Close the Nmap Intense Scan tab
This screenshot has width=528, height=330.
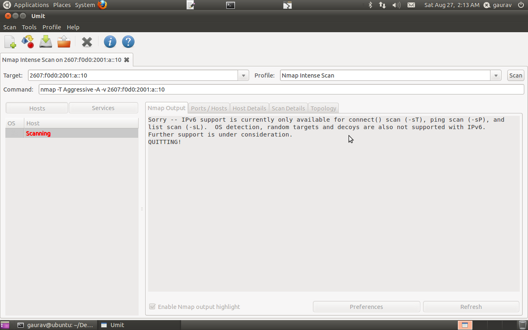(127, 60)
